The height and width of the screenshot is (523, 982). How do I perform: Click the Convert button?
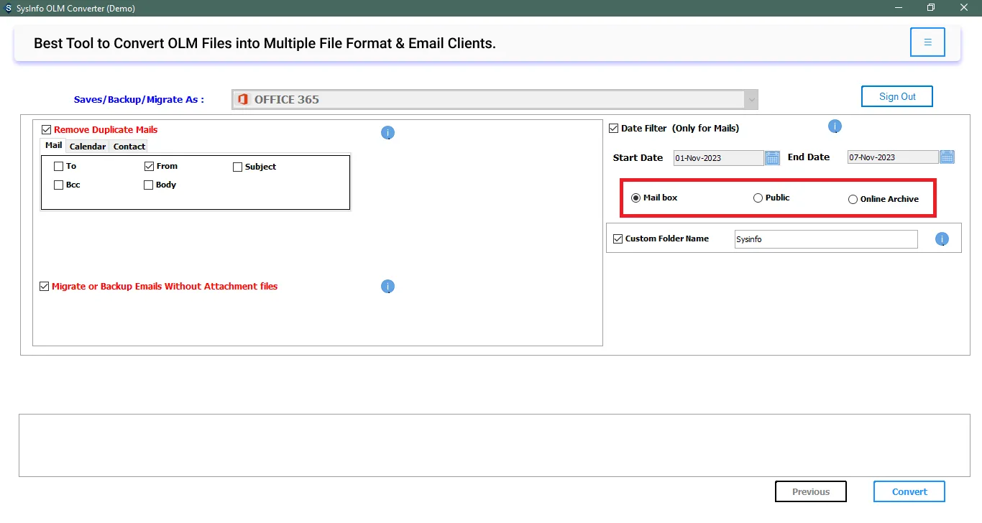(x=909, y=492)
